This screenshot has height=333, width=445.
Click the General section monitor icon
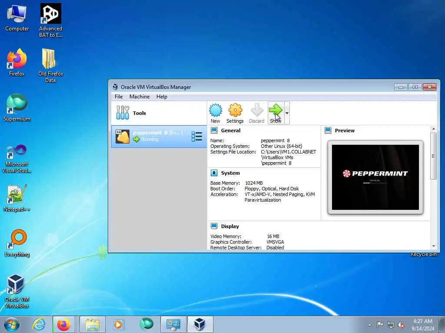[214, 130]
